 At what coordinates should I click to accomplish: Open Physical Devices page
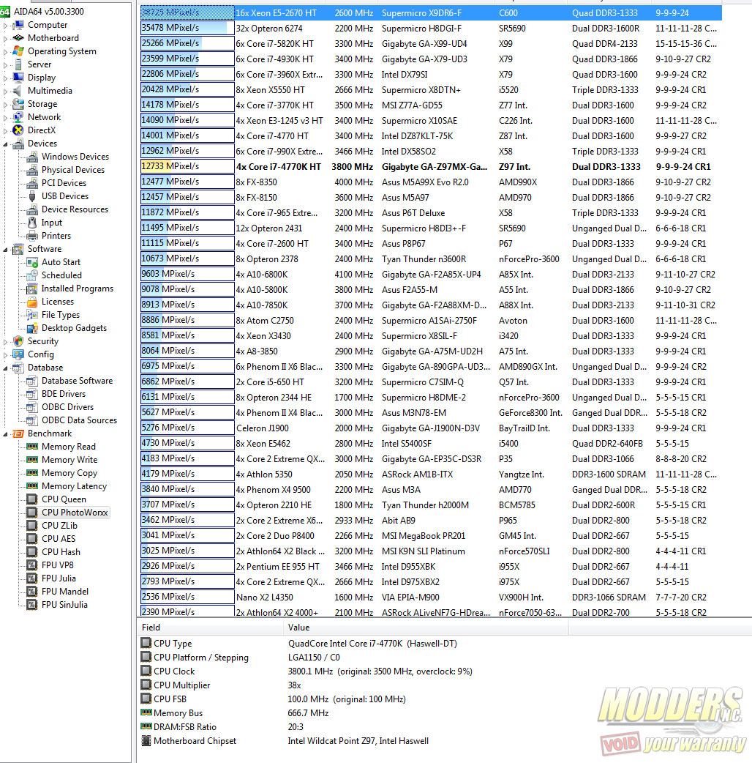[73, 169]
